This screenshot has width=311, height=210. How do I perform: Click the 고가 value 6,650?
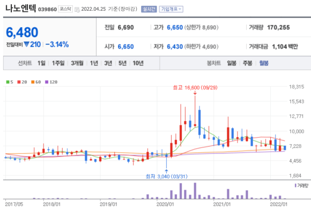pos(175,27)
